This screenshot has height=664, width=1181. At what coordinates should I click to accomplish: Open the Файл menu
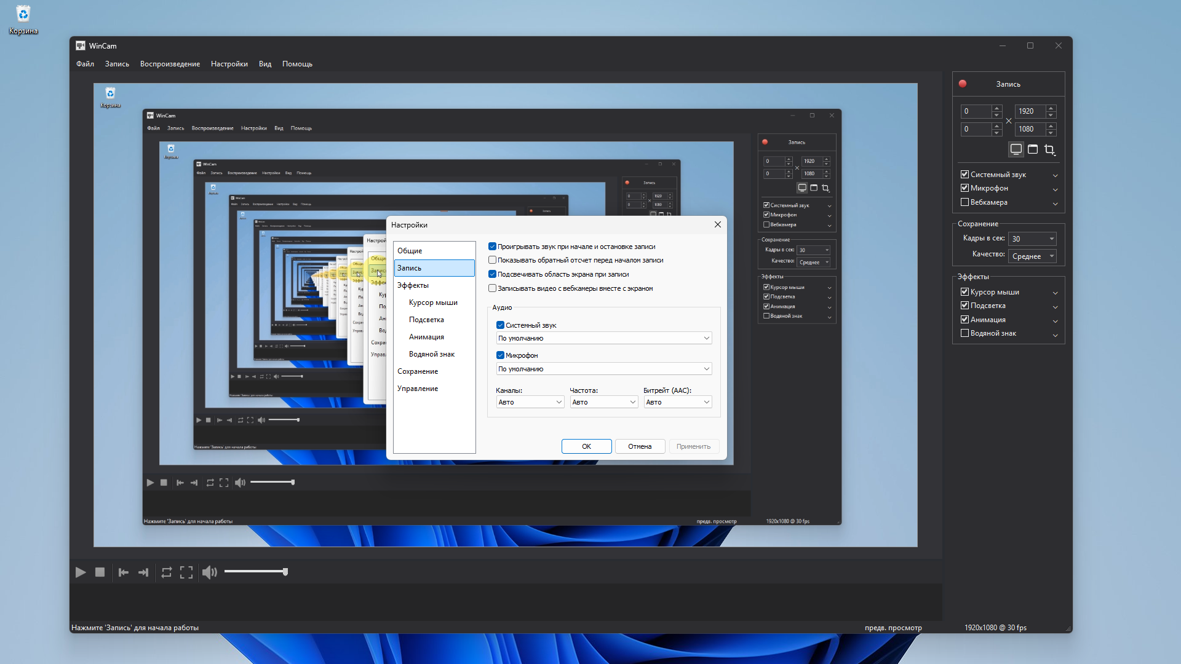(85, 64)
